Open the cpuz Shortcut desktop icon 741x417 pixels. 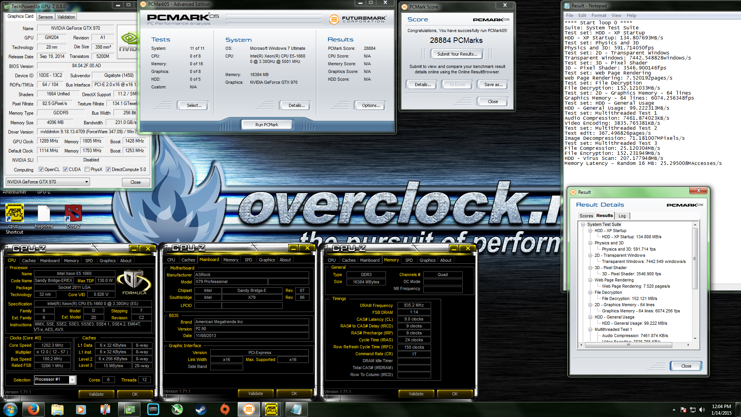tap(14, 219)
